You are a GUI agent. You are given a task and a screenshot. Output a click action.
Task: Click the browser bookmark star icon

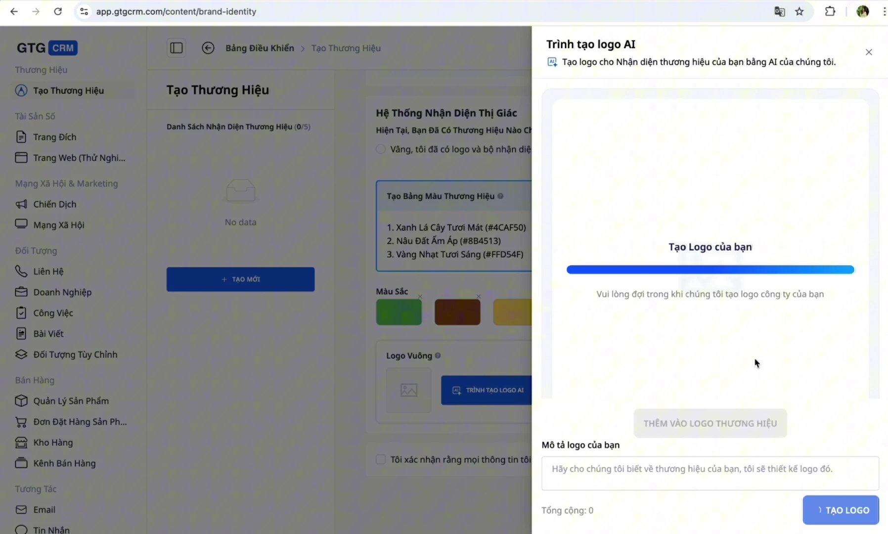click(x=799, y=11)
